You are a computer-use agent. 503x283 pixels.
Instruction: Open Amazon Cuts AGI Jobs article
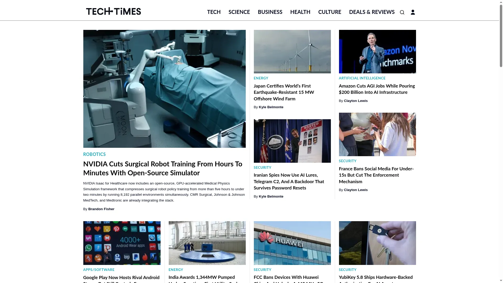coord(377,89)
